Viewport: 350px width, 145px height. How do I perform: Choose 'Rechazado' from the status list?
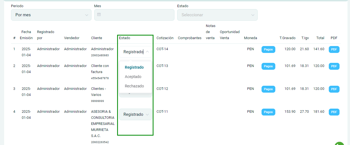coord(134,86)
